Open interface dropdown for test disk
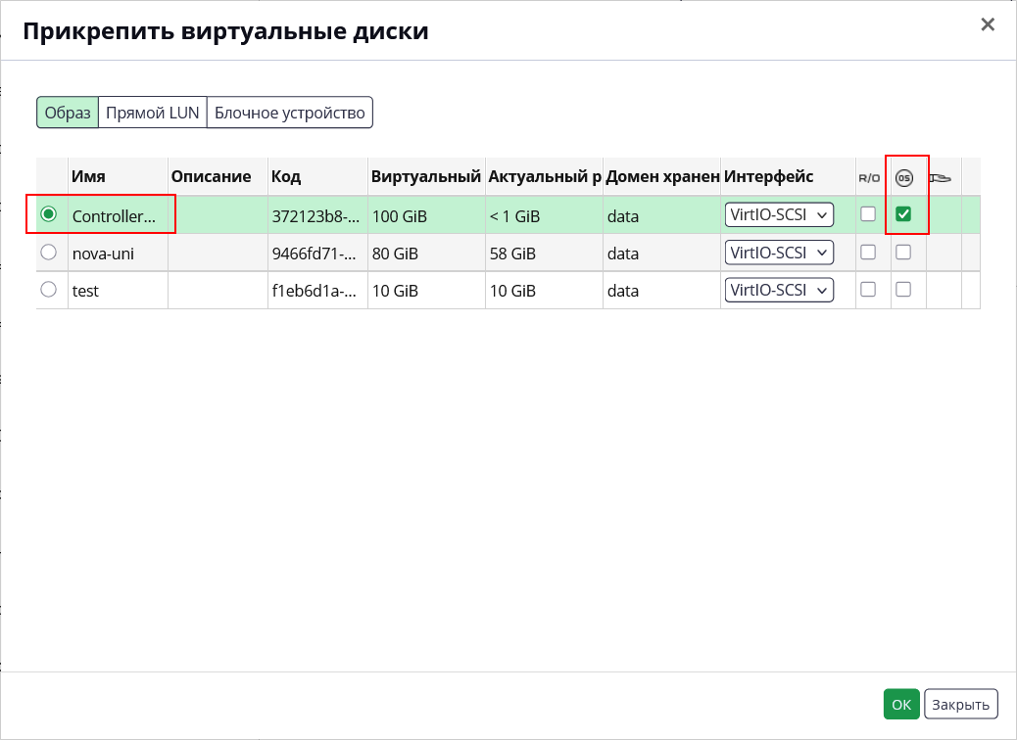The height and width of the screenshot is (740, 1017). (x=779, y=291)
